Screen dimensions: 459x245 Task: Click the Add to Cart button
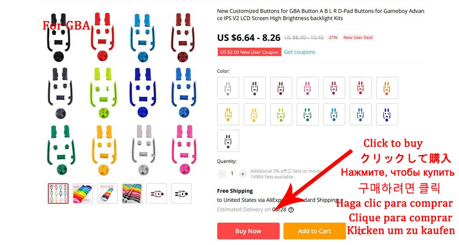click(314, 231)
